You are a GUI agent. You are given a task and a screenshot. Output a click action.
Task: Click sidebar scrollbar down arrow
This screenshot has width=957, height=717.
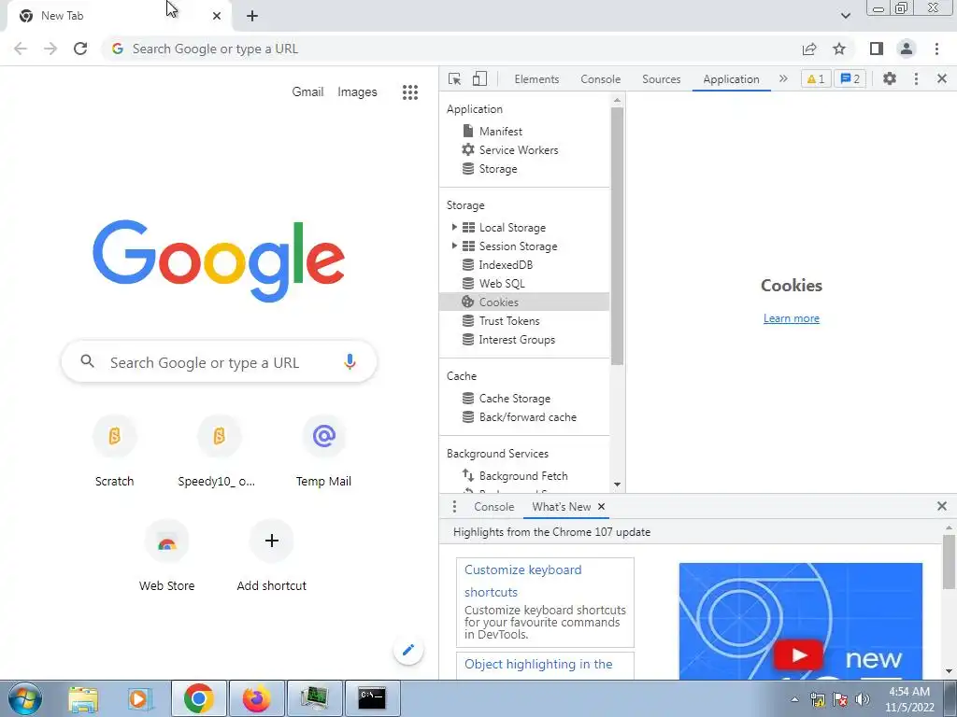coord(617,485)
